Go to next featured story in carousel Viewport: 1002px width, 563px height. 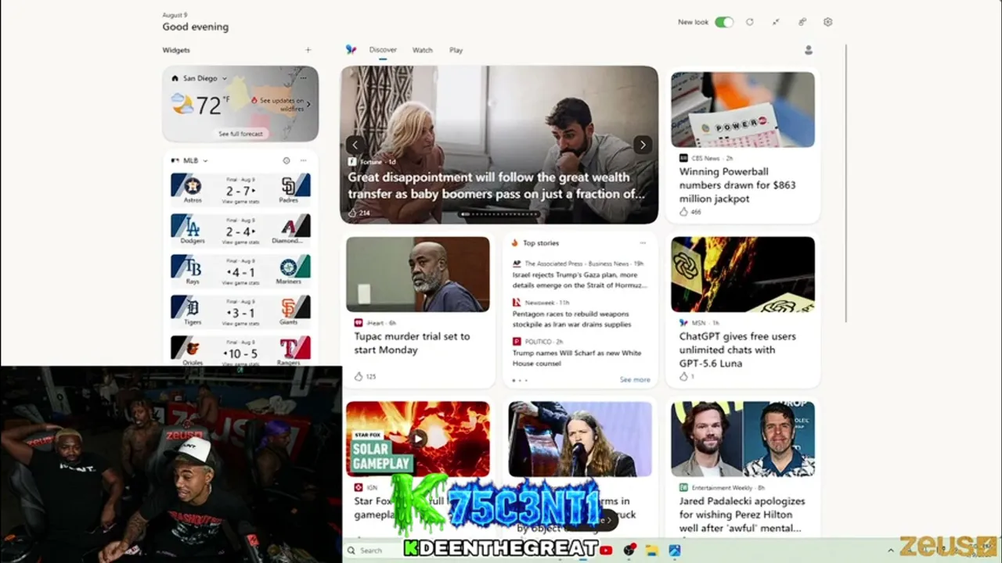[x=642, y=145]
